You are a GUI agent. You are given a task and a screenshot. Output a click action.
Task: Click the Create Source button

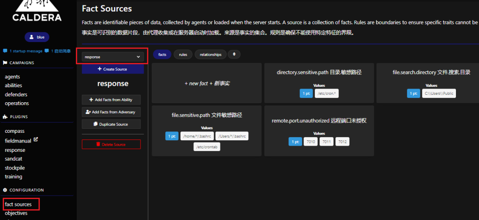(x=112, y=69)
